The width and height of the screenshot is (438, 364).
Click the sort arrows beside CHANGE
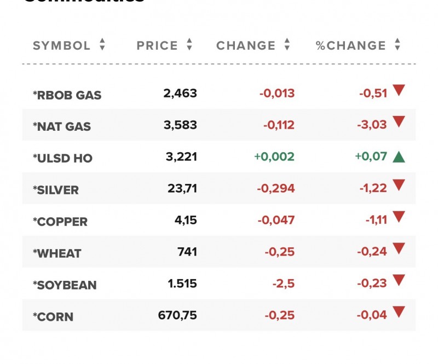[287, 45]
